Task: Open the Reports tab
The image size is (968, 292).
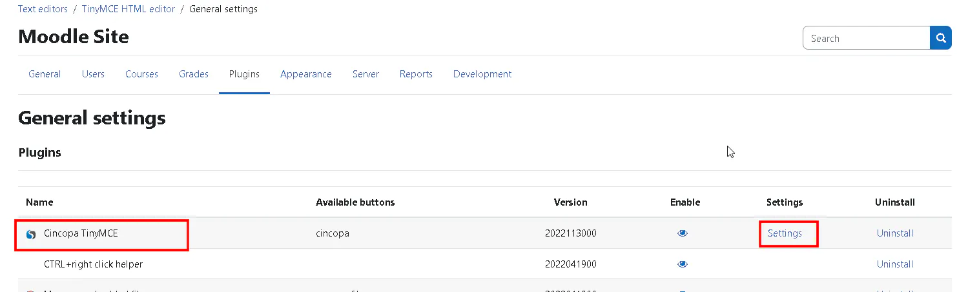Action: click(416, 74)
